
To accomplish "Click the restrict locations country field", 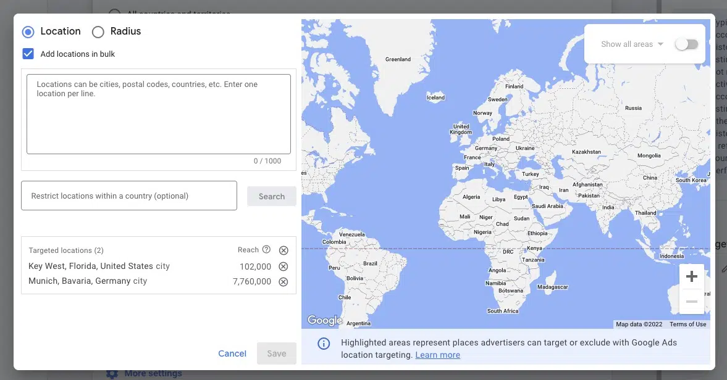I will [128, 196].
